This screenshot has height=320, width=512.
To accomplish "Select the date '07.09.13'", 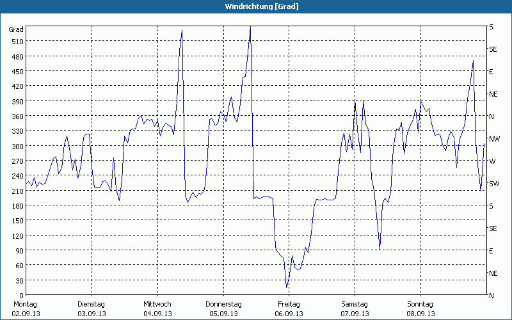I will coord(355,314).
